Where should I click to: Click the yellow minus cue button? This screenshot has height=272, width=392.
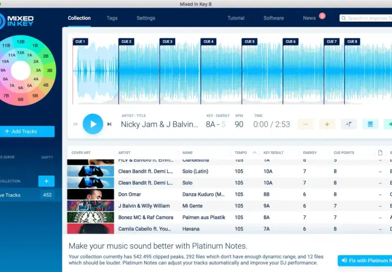(x=305, y=124)
